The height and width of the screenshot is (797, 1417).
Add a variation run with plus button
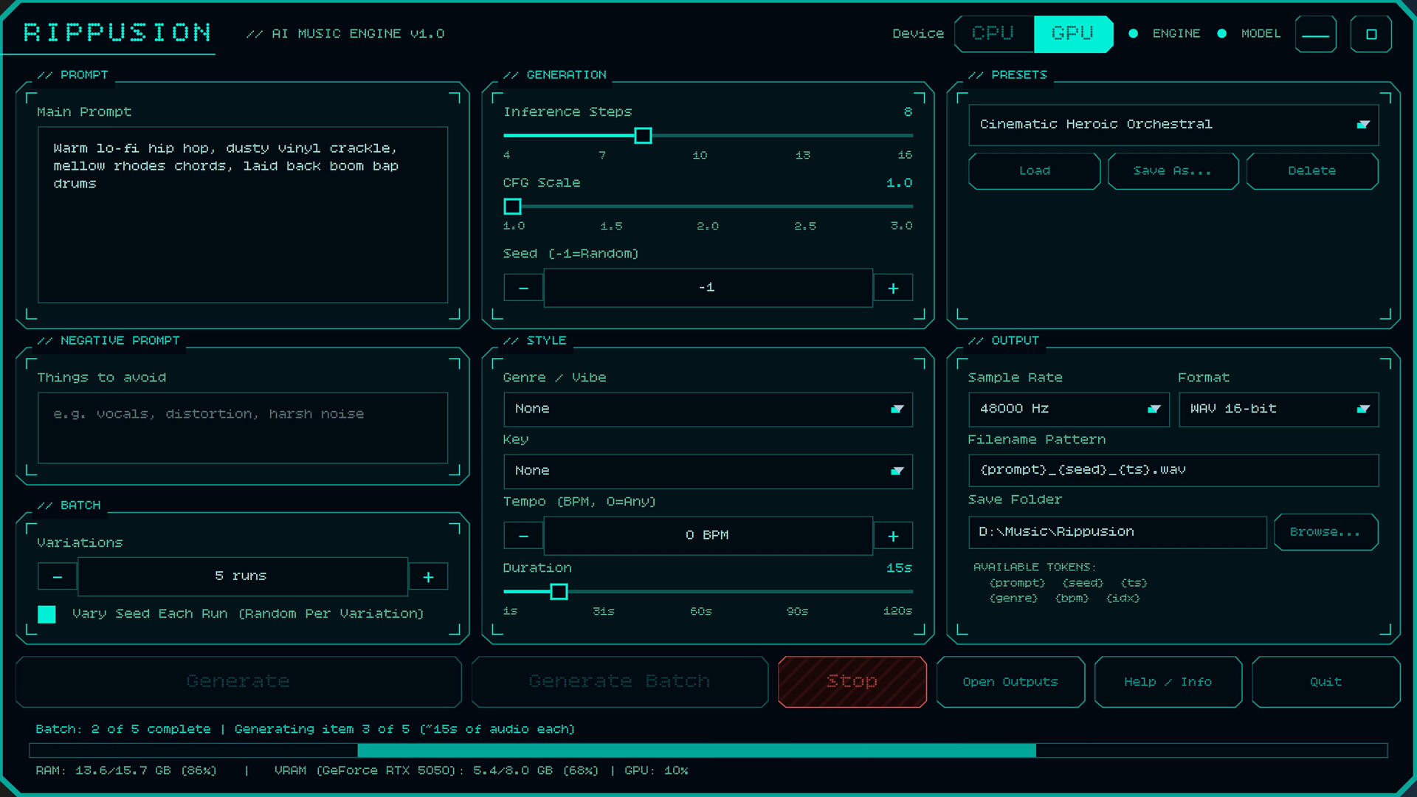[x=428, y=576]
